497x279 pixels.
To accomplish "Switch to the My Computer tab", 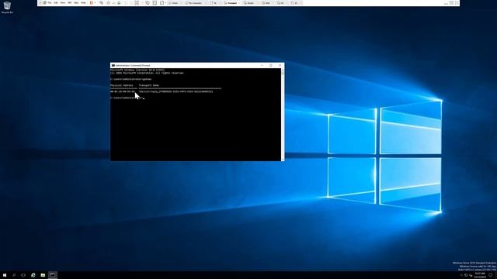I will pyautogui.click(x=195, y=3).
